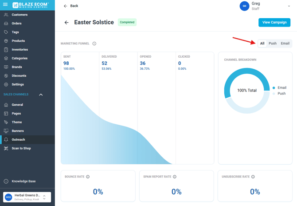Image resolution: width=297 pixels, height=206 pixels.
Task: Open the hamburger menu icon
Action: click(x=5, y=5)
